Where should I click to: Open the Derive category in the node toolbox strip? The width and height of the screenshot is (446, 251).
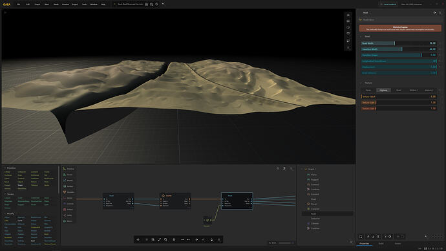pyautogui.click(x=69, y=198)
